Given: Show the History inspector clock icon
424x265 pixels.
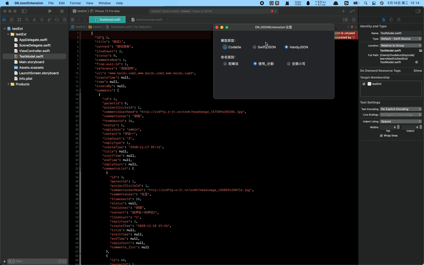Looking at the screenshot, I should coord(391,19).
